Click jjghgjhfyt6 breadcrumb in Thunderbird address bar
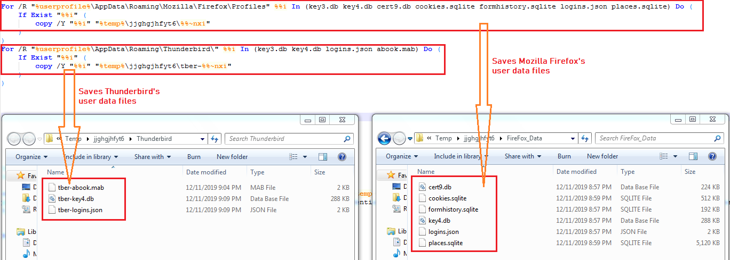This screenshot has height=260, width=730. [x=107, y=139]
